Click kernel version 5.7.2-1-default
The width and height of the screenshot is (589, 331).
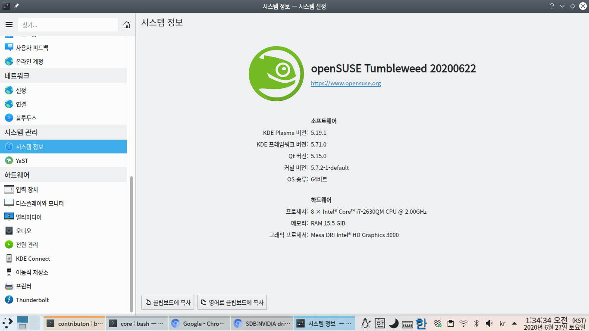click(x=330, y=168)
